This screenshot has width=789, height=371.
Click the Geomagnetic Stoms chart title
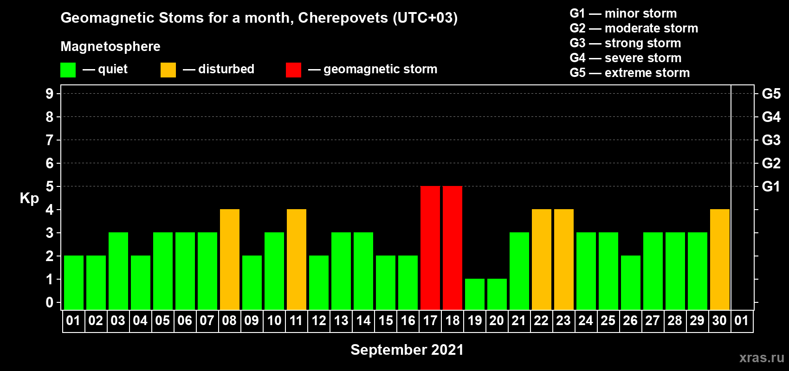259,18
